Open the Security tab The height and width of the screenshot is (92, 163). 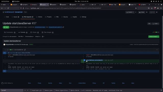pos(64,17)
